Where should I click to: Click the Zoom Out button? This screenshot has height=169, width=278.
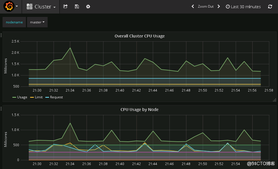coord(206,6)
